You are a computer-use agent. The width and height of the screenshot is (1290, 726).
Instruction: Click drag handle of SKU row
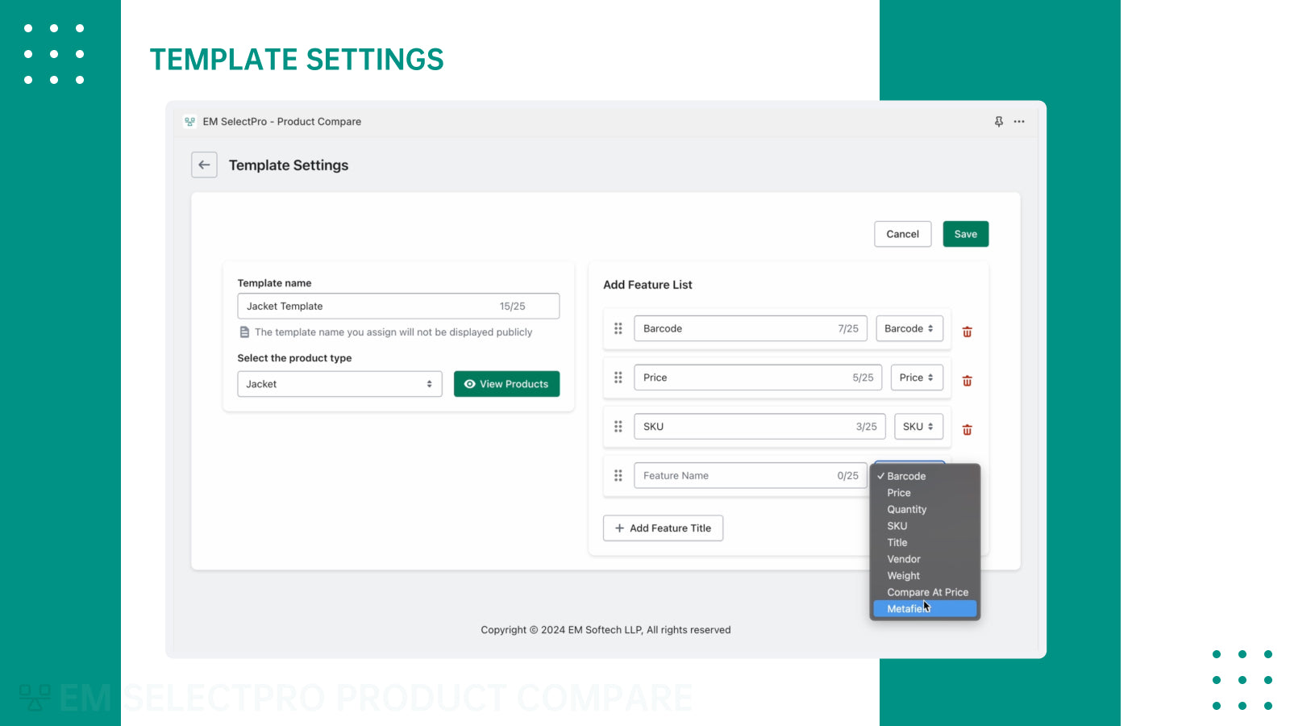coord(618,427)
